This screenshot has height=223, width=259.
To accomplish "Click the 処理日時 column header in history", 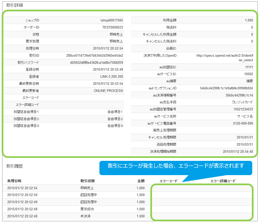I will pos(14,181).
